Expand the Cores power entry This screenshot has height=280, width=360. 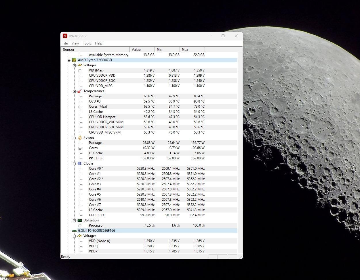coord(80,148)
